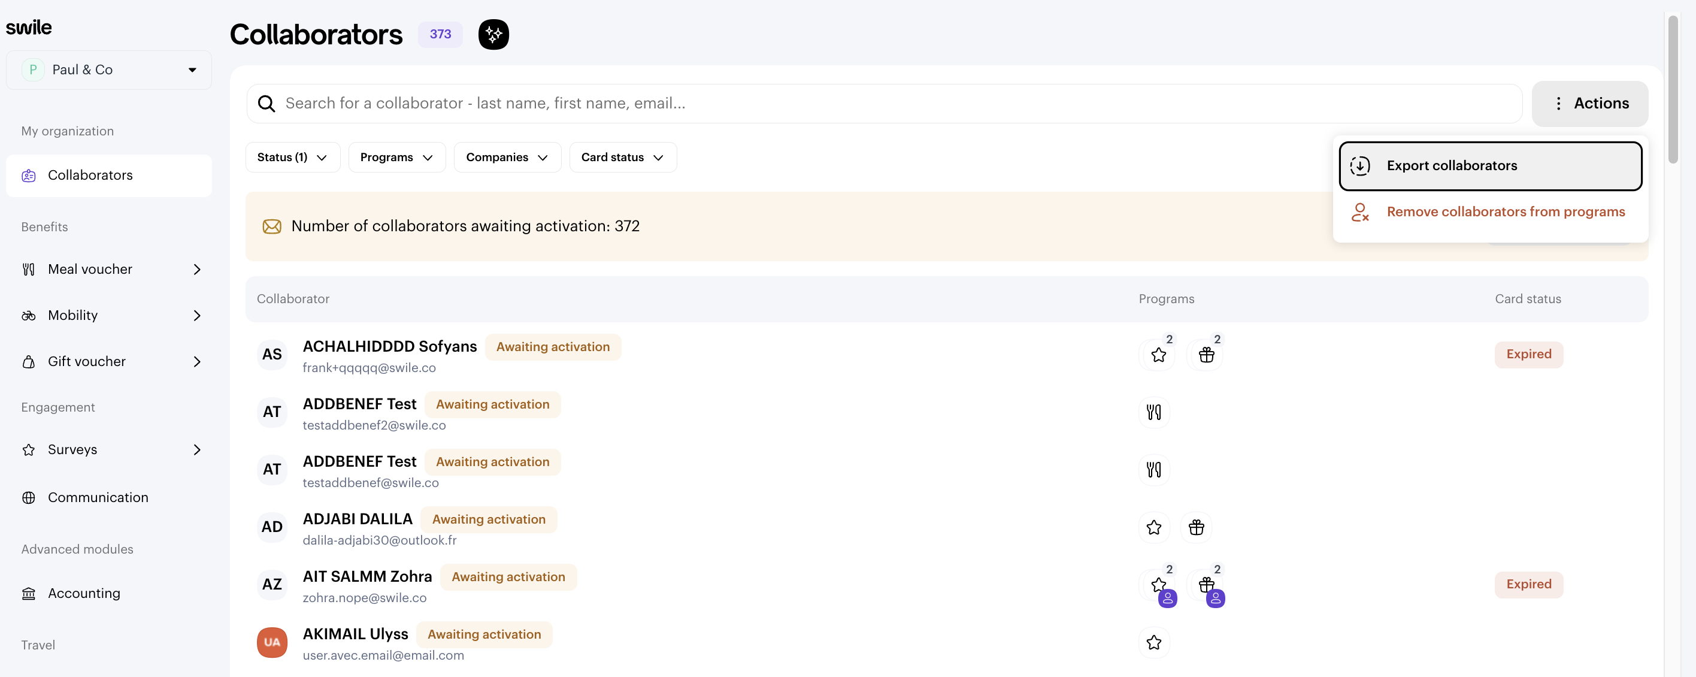Click the envelope icon in activation banner
The image size is (1696, 677).
pyautogui.click(x=272, y=226)
